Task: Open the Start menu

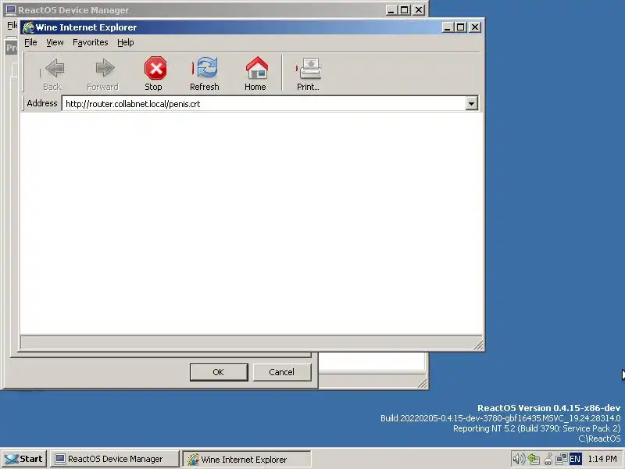Action: click(25, 459)
